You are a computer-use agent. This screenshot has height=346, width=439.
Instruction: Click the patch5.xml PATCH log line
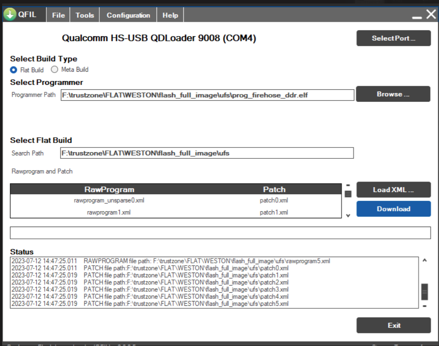(150, 304)
